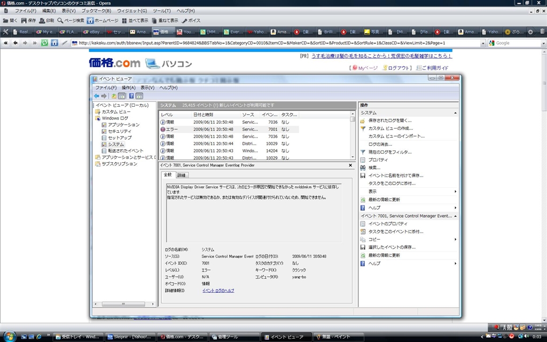Select セキュリティ log in the tree
The width and height of the screenshot is (547, 342).
[120, 131]
